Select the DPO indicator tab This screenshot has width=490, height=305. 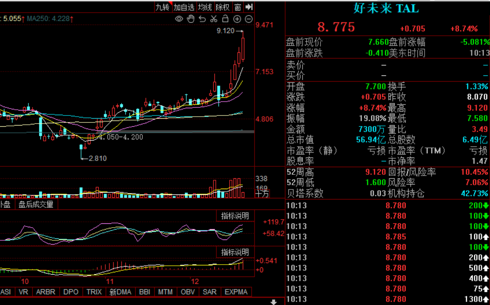point(71,292)
